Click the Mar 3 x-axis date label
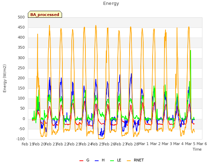Viewport: 223px width, 167px height. tap(167, 144)
